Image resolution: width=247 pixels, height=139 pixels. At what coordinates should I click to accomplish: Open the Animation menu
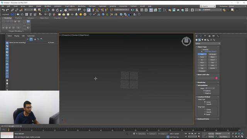pos(58,6)
